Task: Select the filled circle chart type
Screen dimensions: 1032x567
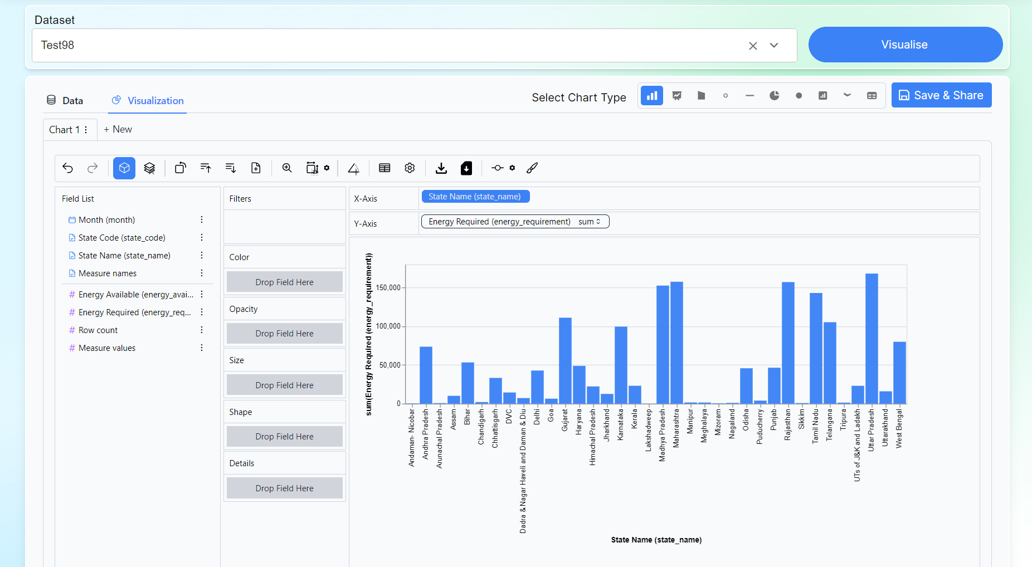Action: 799,96
